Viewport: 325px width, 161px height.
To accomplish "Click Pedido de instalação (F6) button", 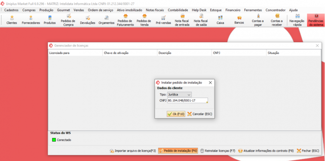I will point(178,151).
